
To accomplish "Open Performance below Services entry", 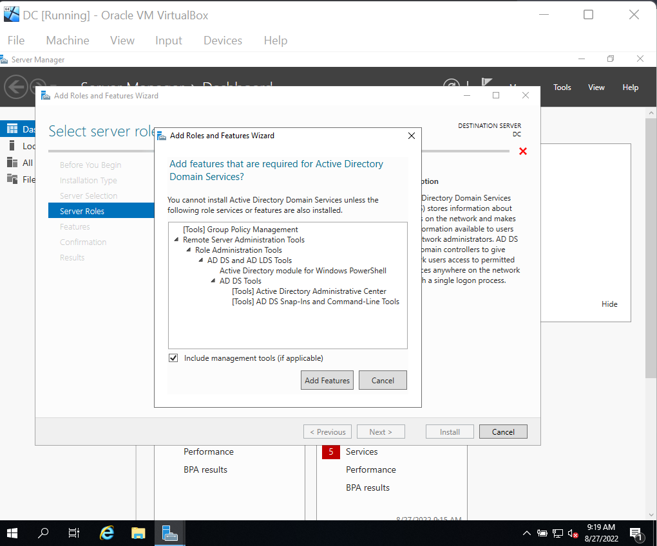I will coord(371,470).
